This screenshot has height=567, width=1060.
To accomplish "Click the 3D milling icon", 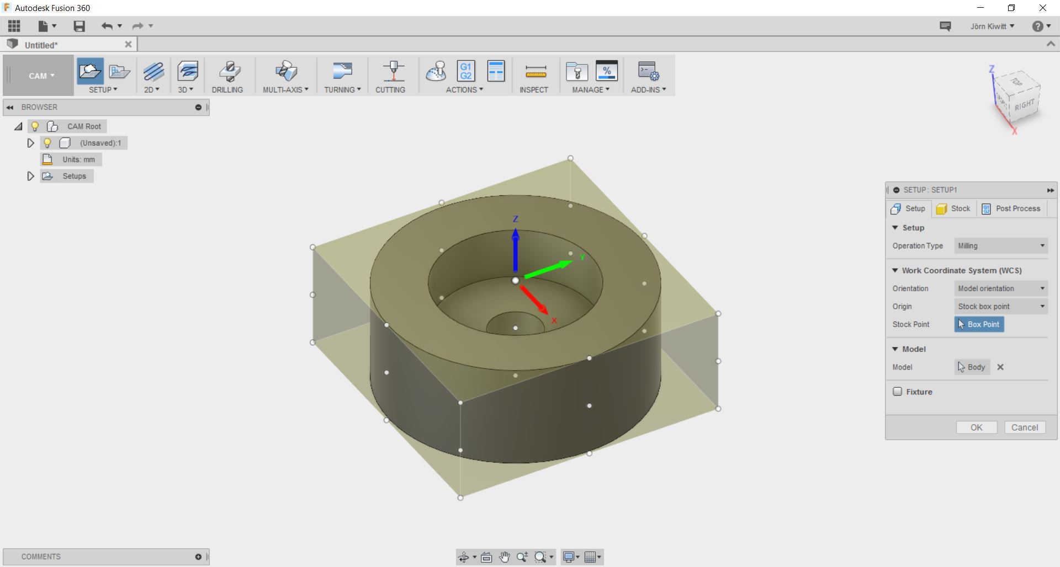I will pos(188,71).
